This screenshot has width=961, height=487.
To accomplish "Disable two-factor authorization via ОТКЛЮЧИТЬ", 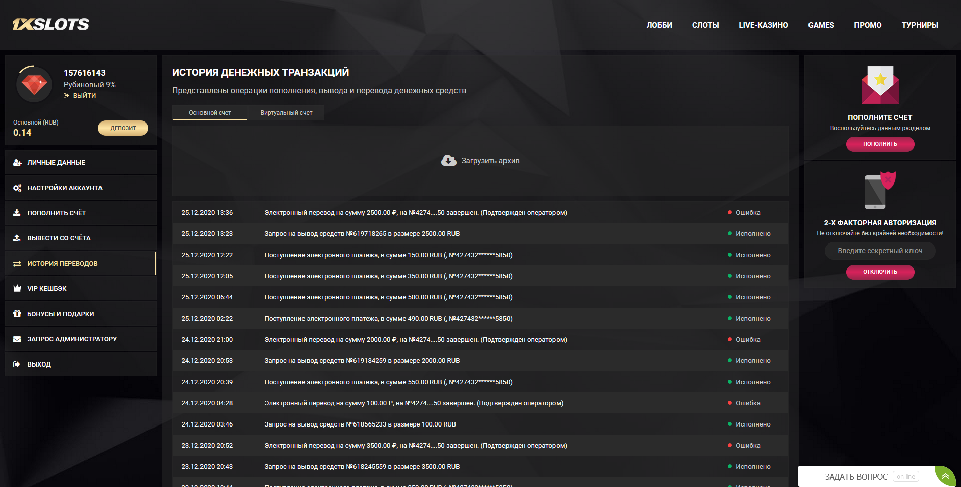I will [x=880, y=272].
